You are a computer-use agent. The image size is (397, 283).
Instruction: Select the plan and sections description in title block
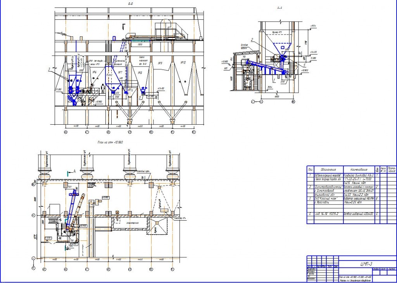click(355, 278)
